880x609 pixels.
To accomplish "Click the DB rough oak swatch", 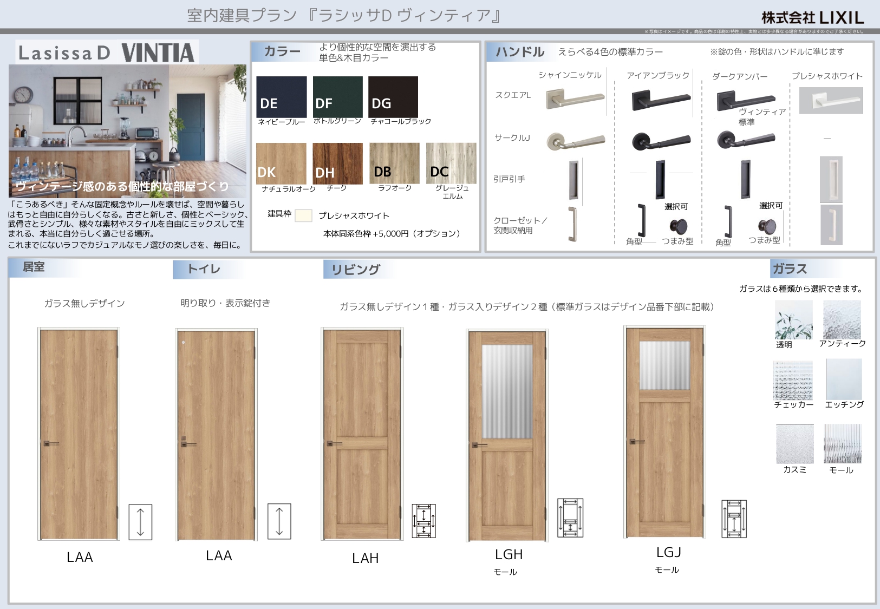I will (x=395, y=163).
